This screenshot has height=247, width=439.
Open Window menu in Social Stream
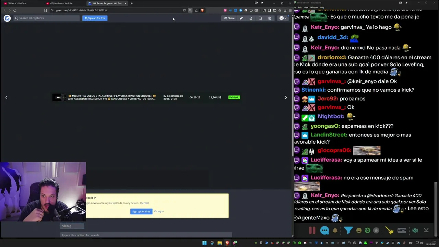pos(314,8)
